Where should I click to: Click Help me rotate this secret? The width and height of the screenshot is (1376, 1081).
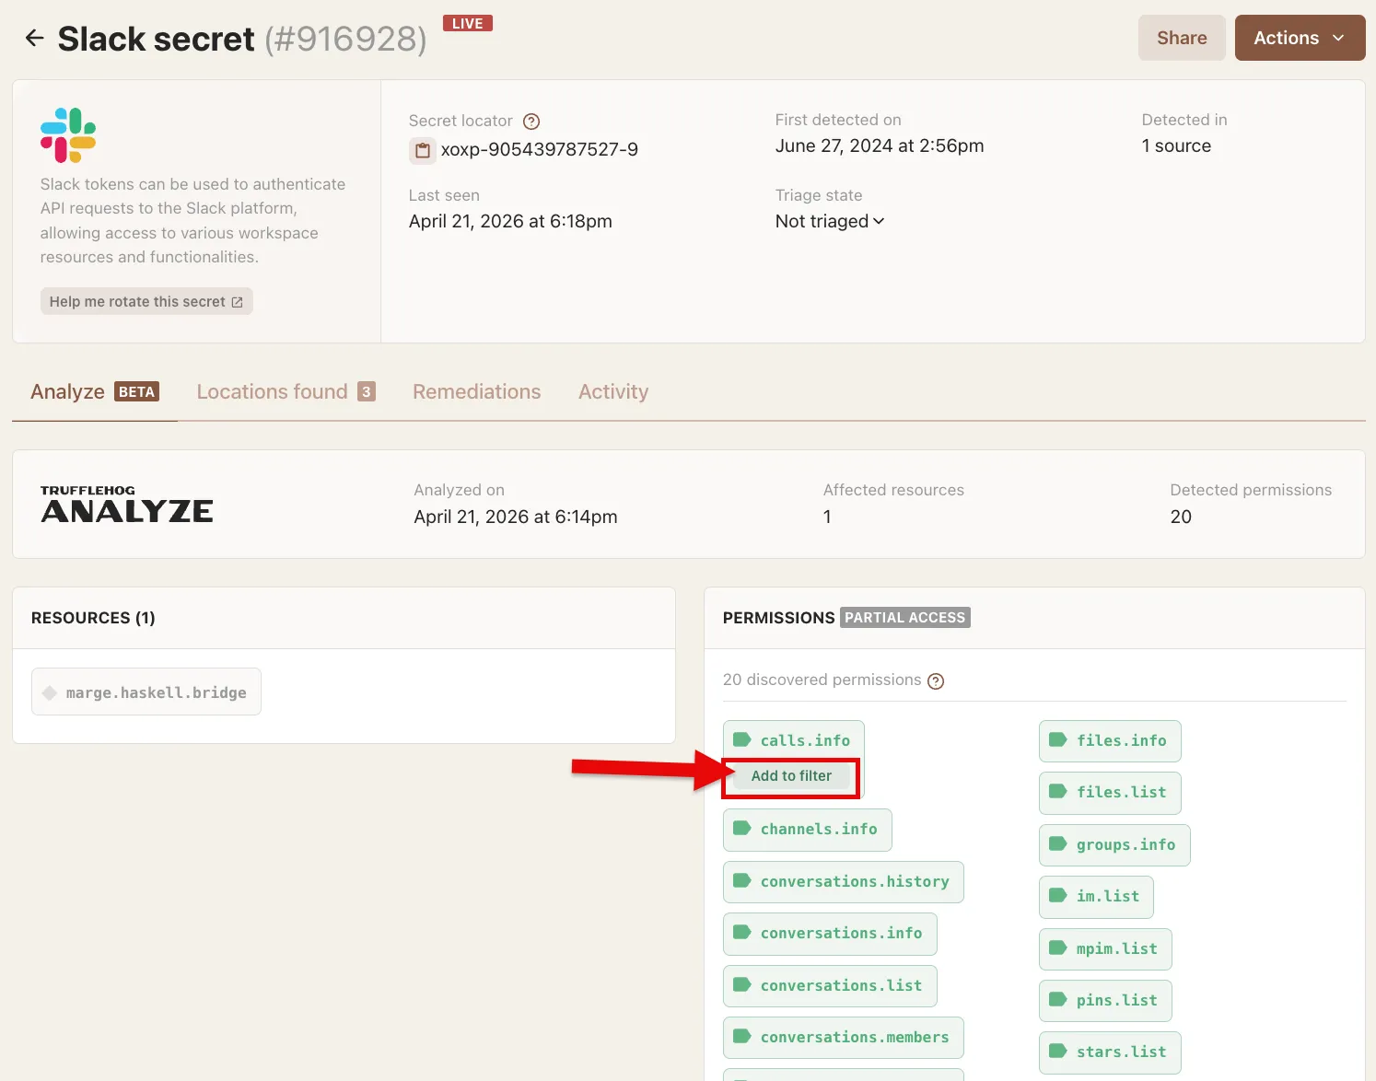click(x=146, y=301)
